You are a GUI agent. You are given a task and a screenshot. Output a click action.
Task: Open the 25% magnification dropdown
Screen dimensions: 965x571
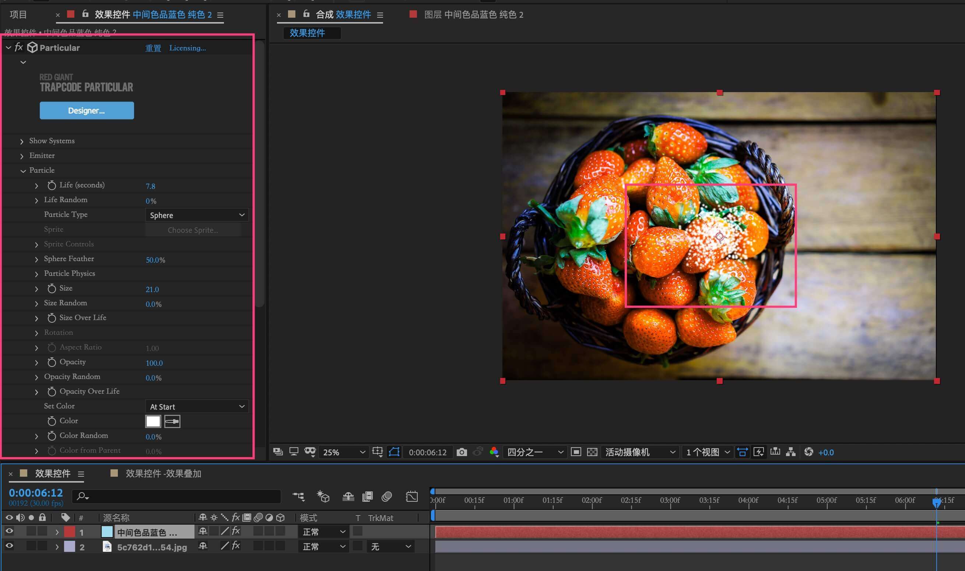click(x=344, y=452)
